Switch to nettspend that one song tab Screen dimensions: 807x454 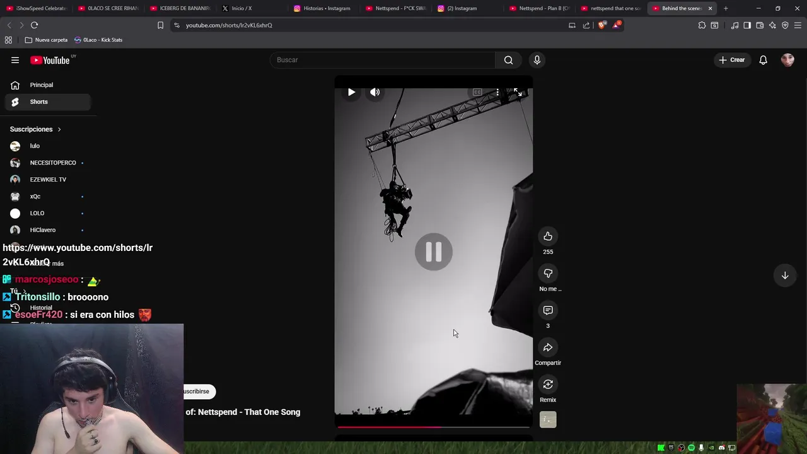tap(612, 8)
